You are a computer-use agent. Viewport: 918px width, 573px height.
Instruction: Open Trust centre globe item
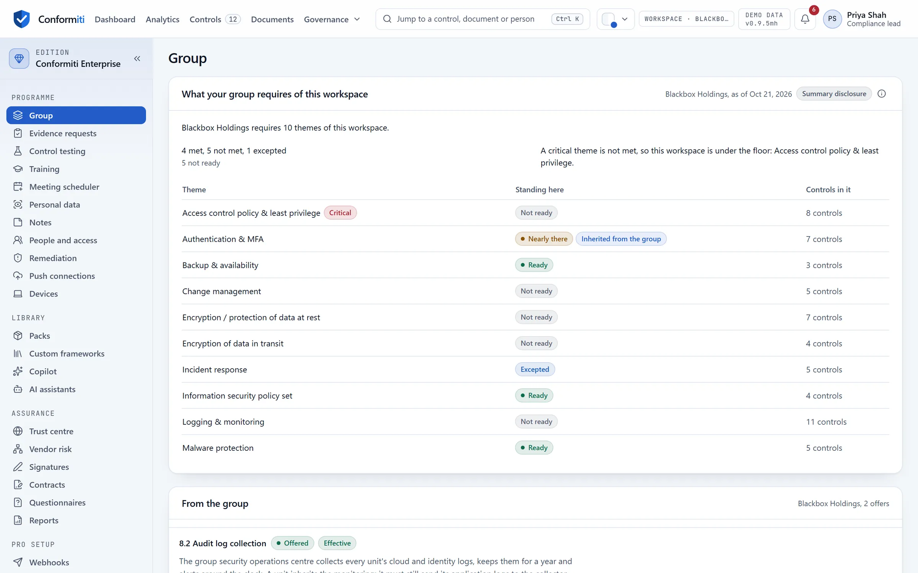pos(76,431)
